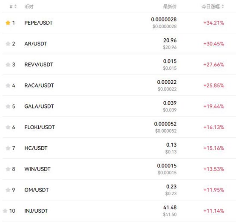Select the GALA/USDT pair name
236x222 pixels.
[x=39, y=107]
